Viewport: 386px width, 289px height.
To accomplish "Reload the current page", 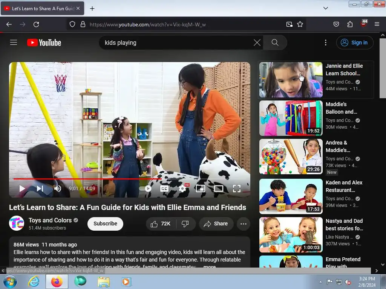I will [x=36, y=24].
